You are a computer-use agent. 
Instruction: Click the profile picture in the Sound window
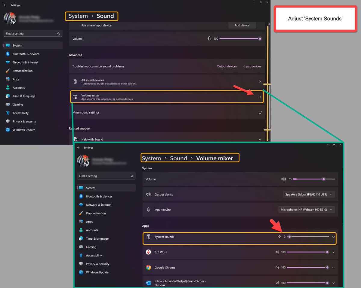tap(10, 19)
